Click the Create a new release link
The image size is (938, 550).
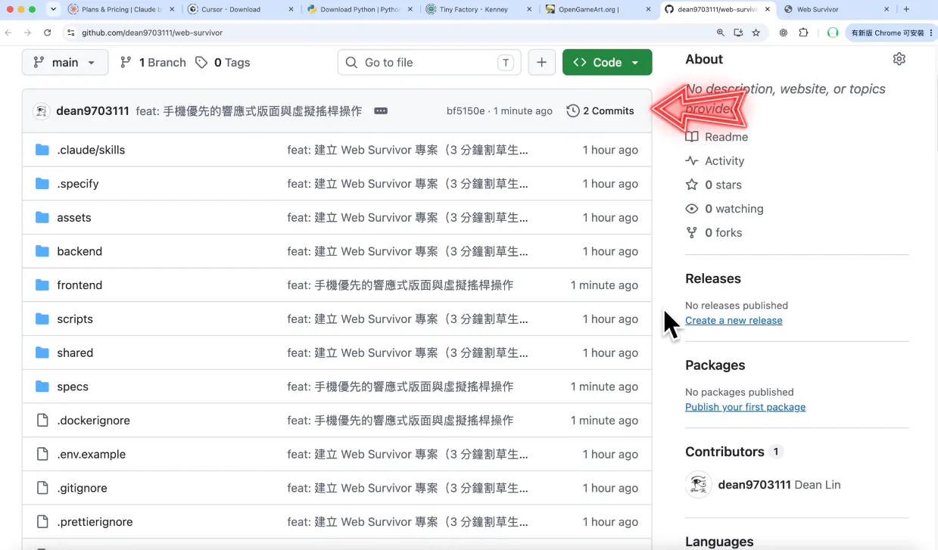point(734,321)
